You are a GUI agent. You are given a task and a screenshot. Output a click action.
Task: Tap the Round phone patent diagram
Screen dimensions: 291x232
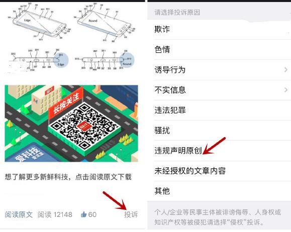(105, 21)
